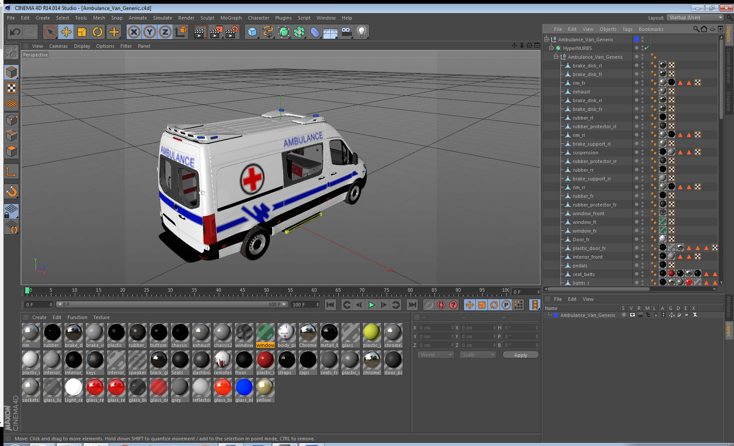
Task: Select the glass_bl blue material
Action: point(244,390)
